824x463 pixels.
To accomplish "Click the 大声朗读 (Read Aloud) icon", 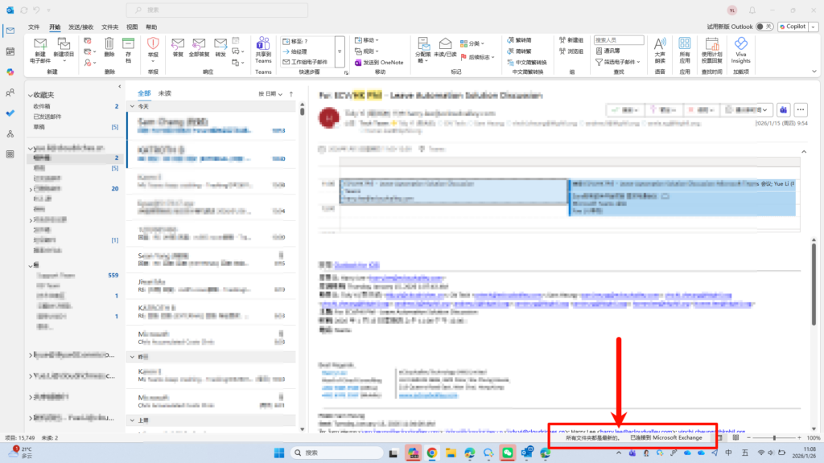I will tap(660, 45).
